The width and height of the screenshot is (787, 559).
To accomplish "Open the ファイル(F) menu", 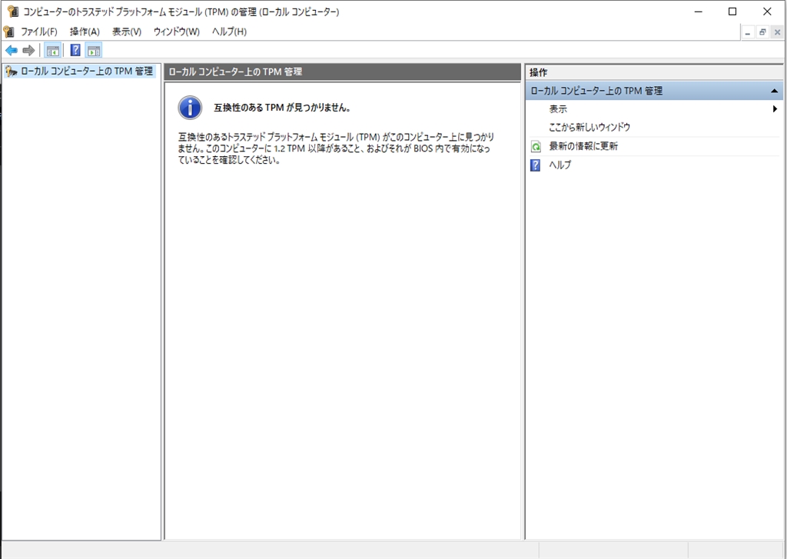I will tap(39, 32).
